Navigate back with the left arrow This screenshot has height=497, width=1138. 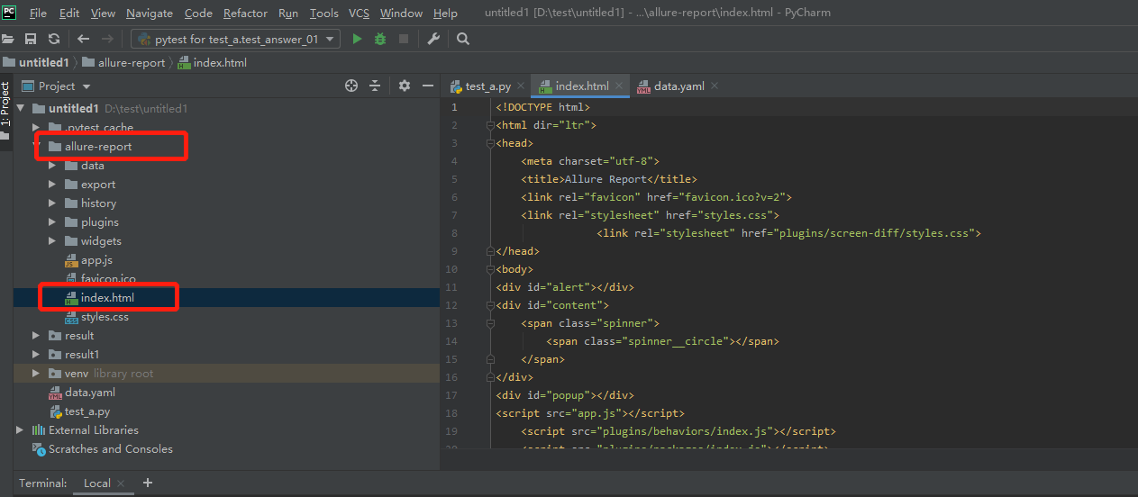tap(84, 39)
